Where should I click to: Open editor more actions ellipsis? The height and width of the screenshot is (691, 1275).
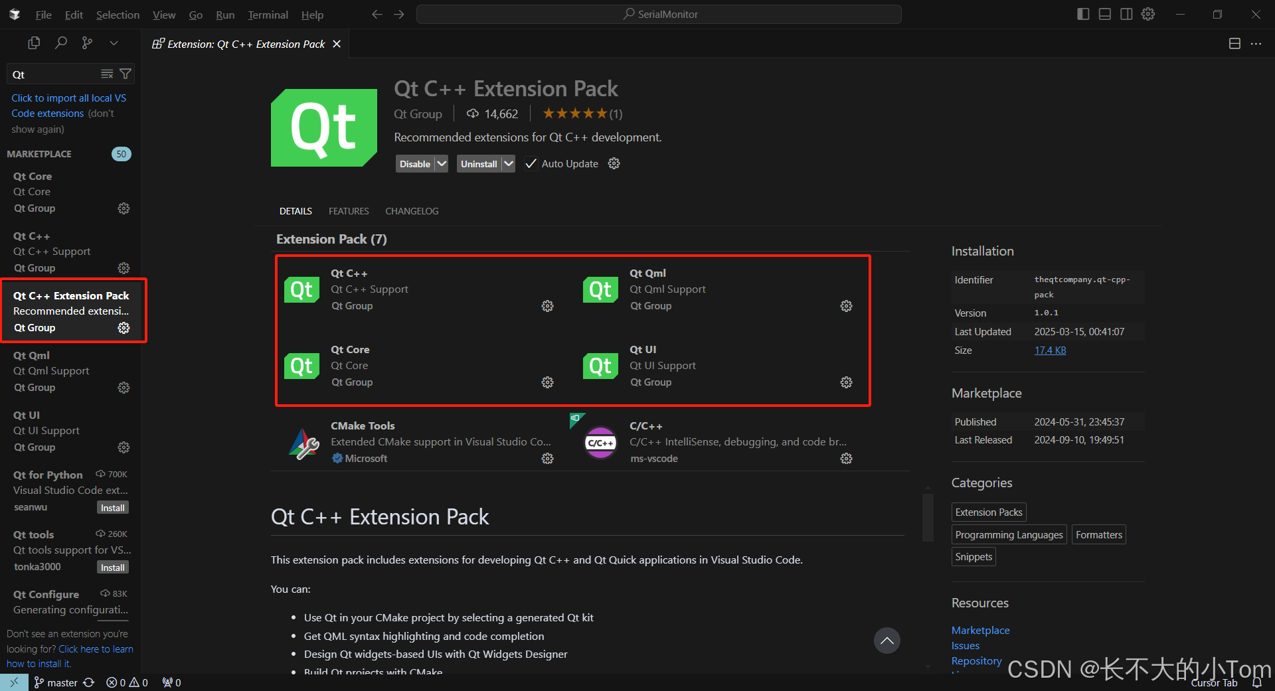tap(1256, 44)
